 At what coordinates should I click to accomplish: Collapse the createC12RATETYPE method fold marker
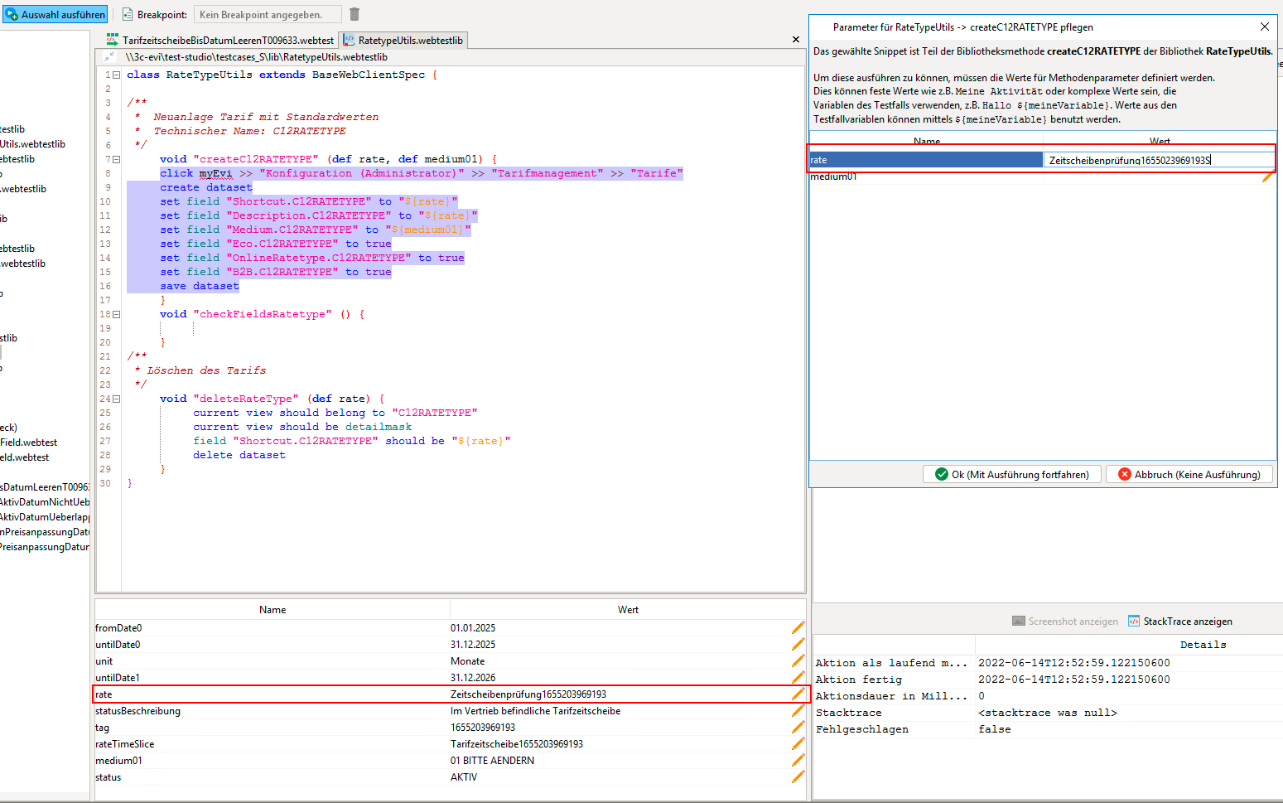pyautogui.click(x=117, y=159)
